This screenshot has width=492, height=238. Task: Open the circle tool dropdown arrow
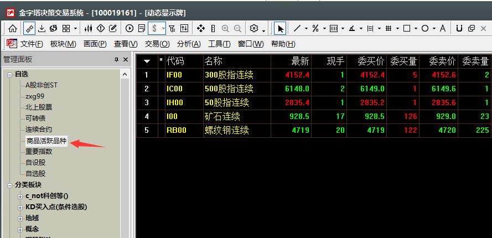[434, 29]
